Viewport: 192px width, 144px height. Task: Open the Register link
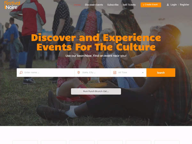click(x=184, y=5)
